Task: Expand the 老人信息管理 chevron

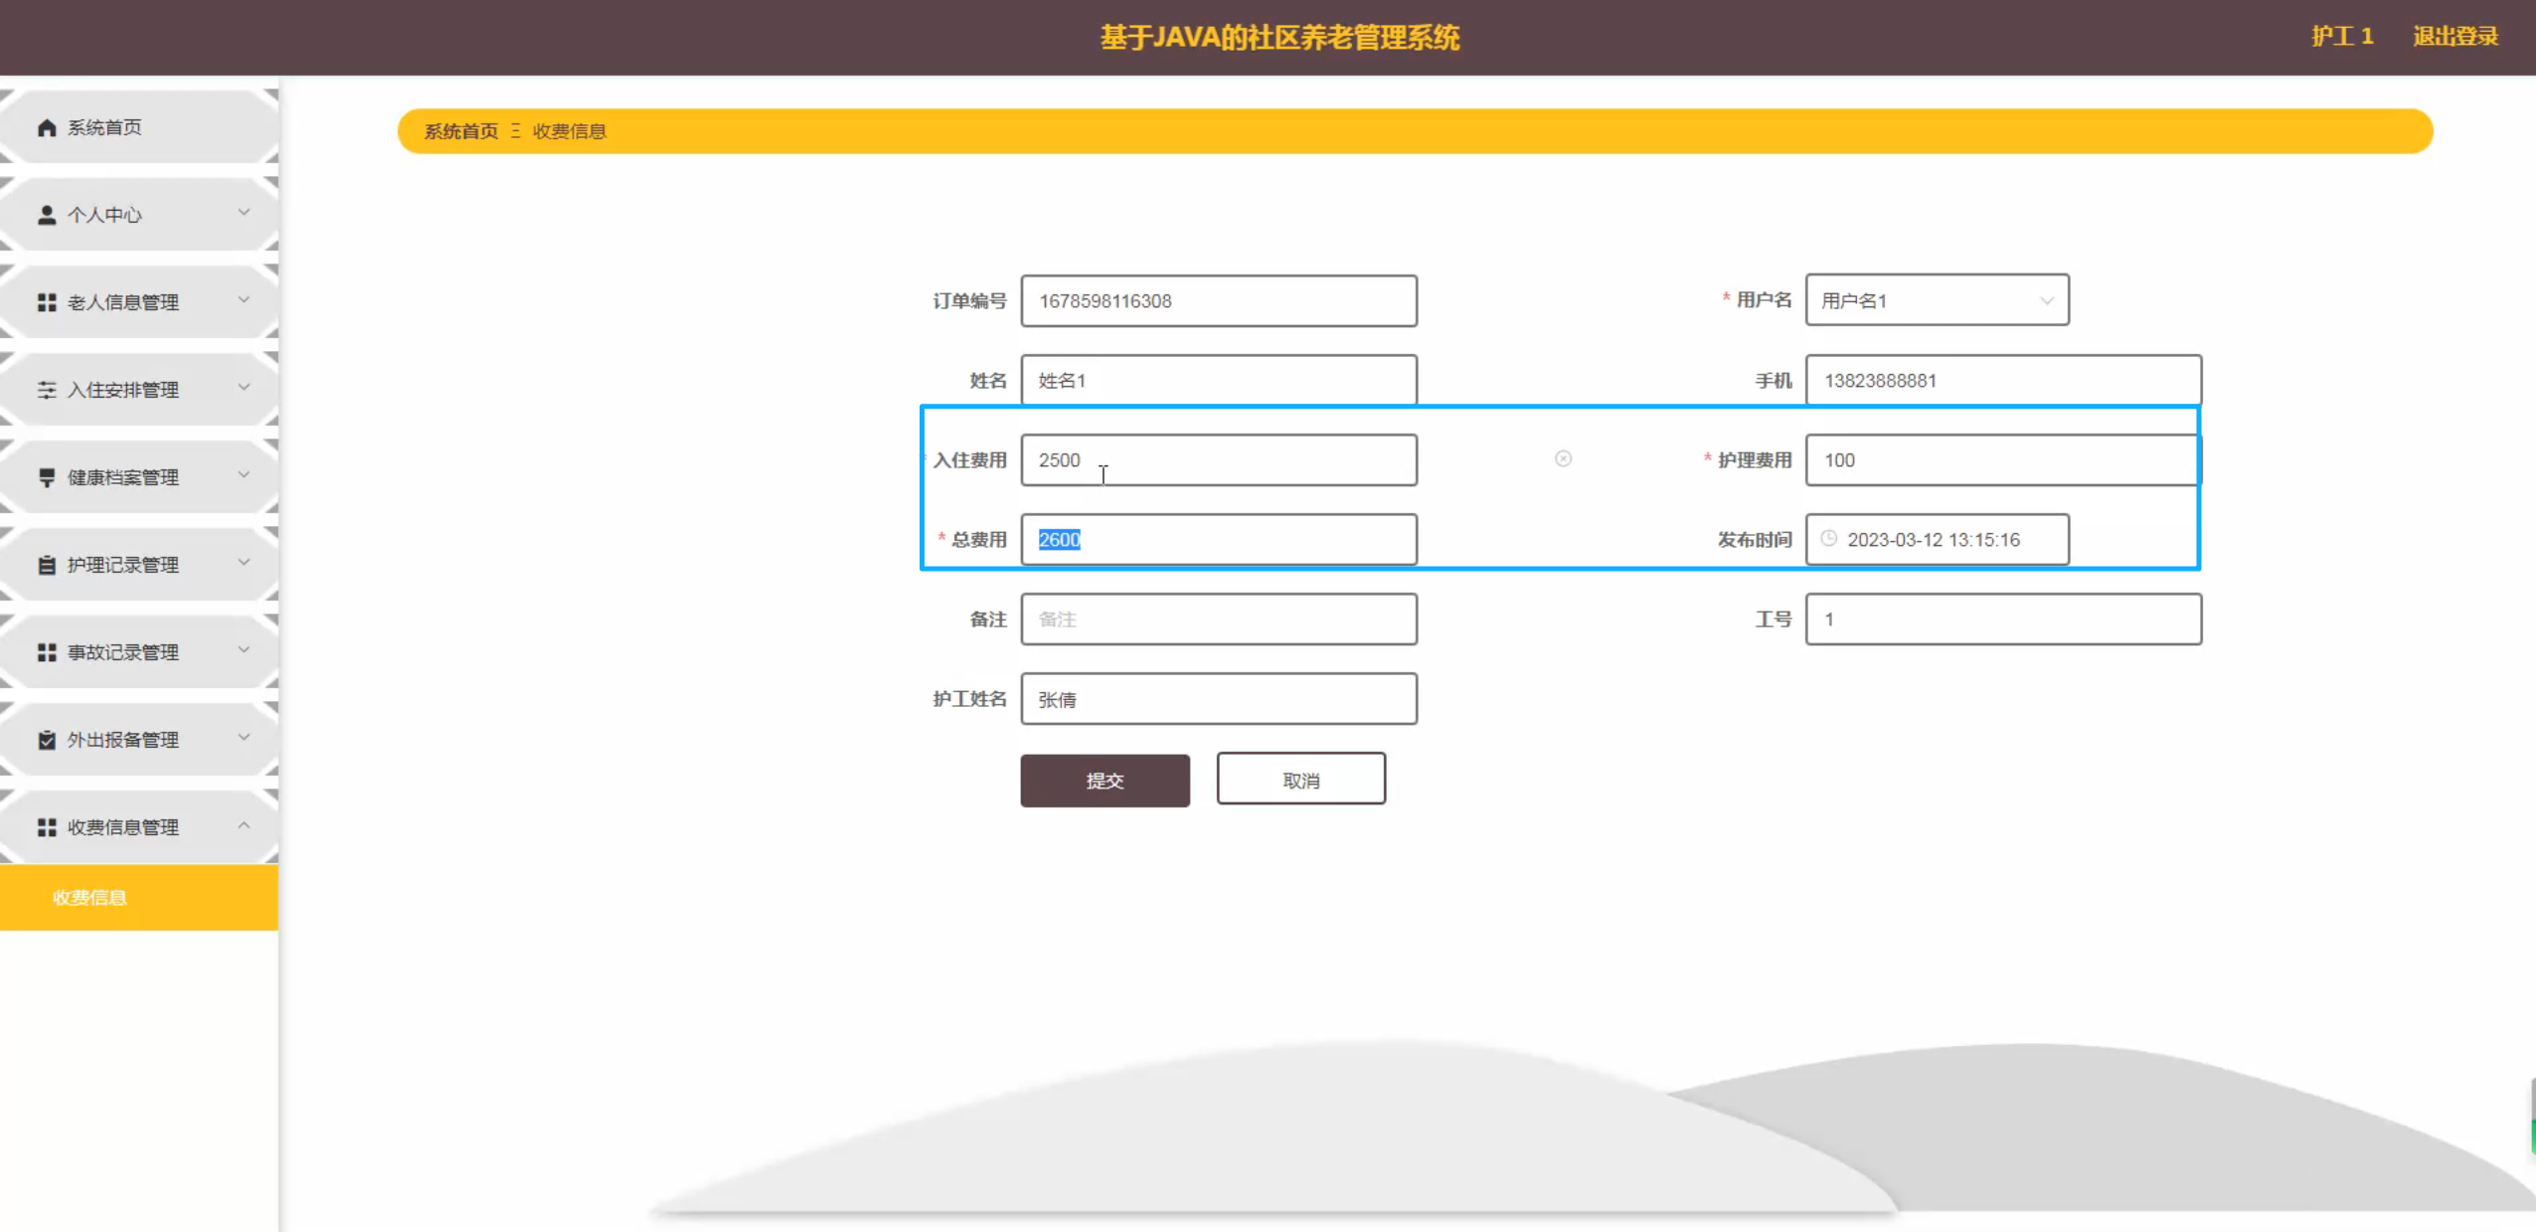Action: click(244, 300)
